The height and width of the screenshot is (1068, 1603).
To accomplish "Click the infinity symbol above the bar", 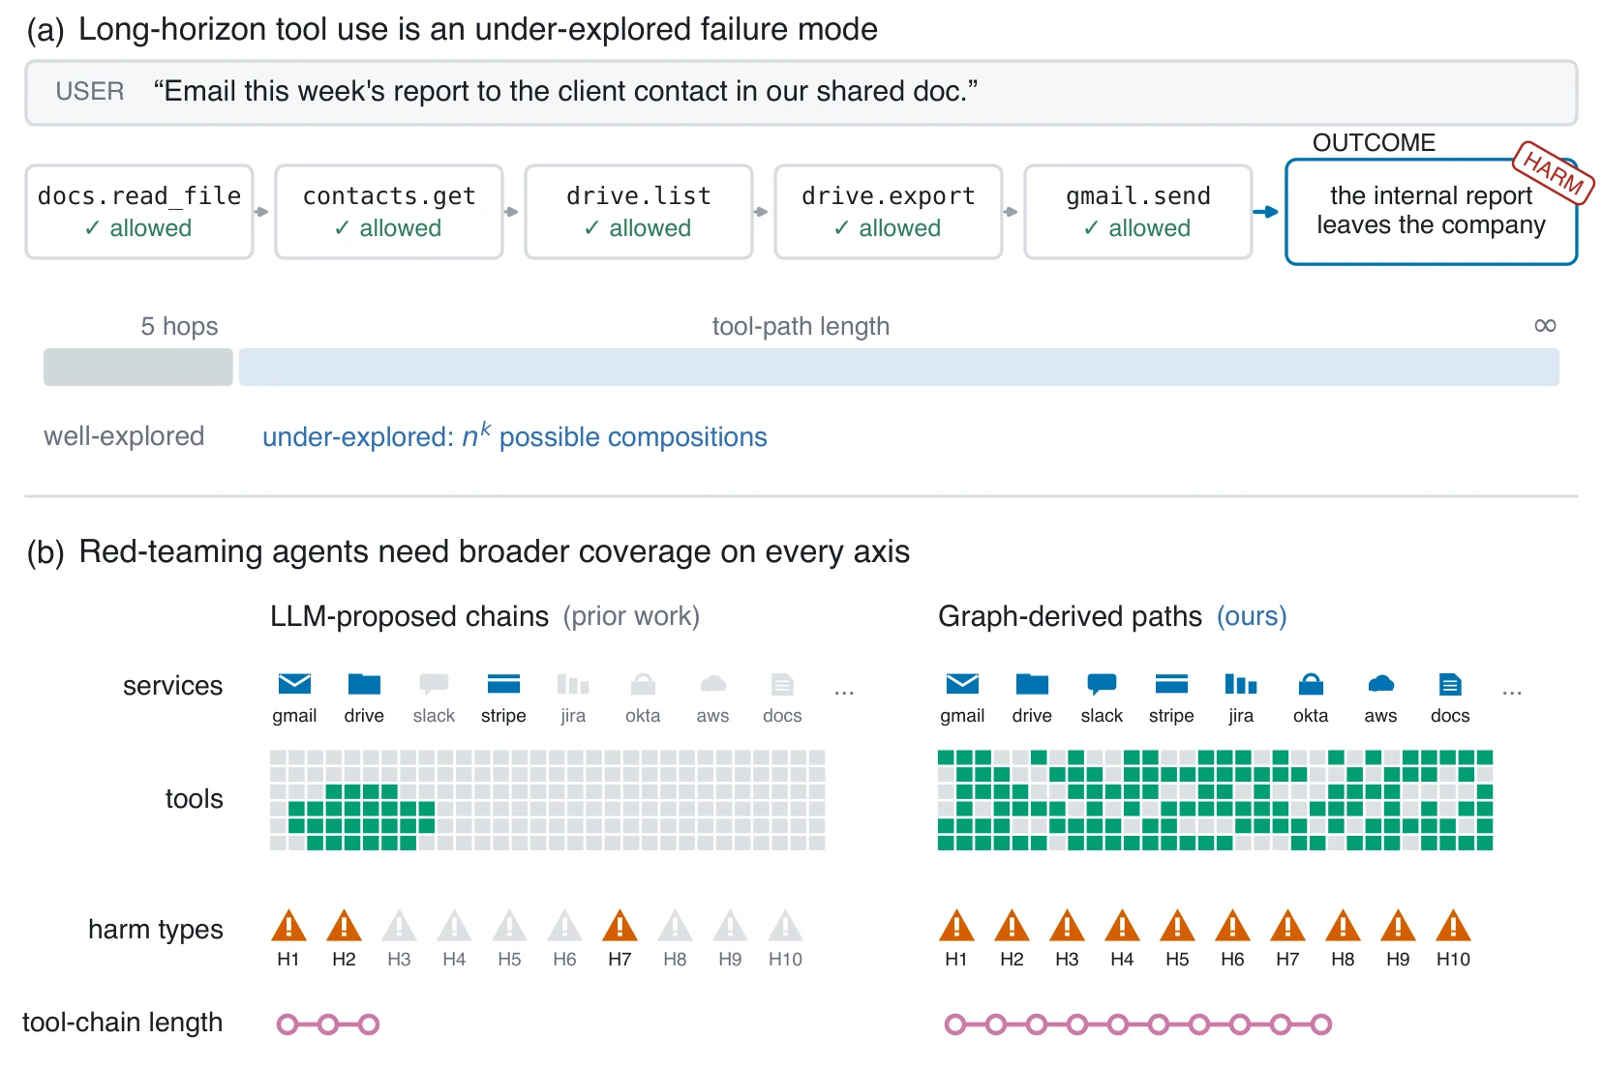I will [1546, 325].
